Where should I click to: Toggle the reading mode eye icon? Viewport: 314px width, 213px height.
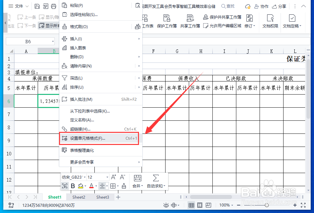[167, 205]
